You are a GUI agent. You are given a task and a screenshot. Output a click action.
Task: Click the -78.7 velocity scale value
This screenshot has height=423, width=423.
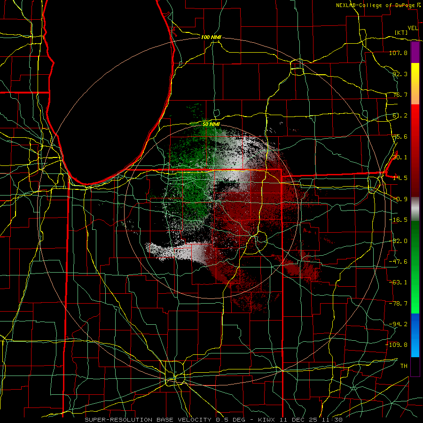tap(398, 304)
